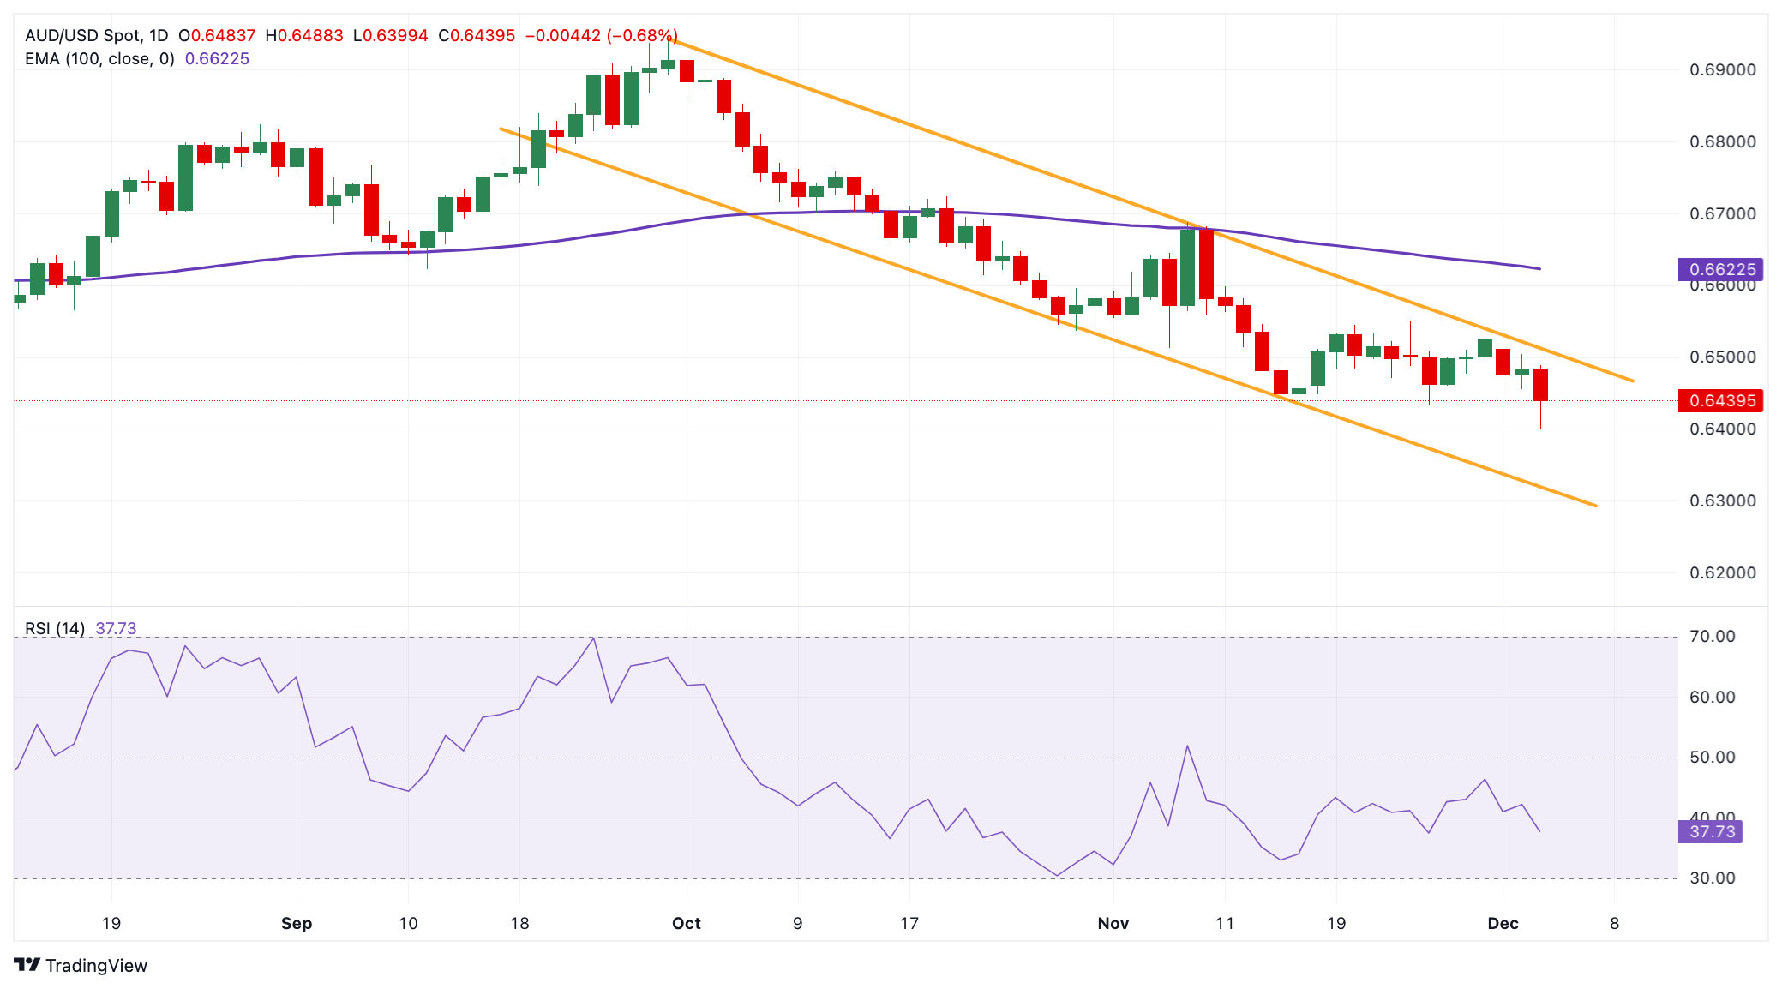Screen dimensions: 1782x989
Task: Click the RSI (14) indicator label
Action: click(55, 628)
